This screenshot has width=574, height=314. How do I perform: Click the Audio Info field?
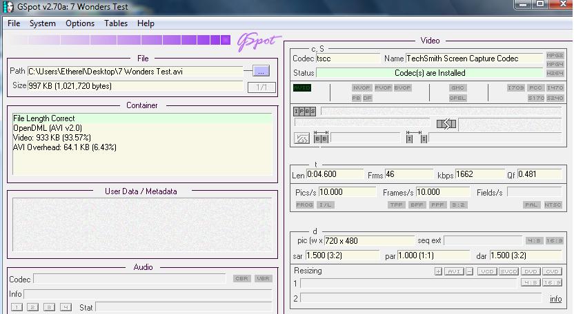148,294
